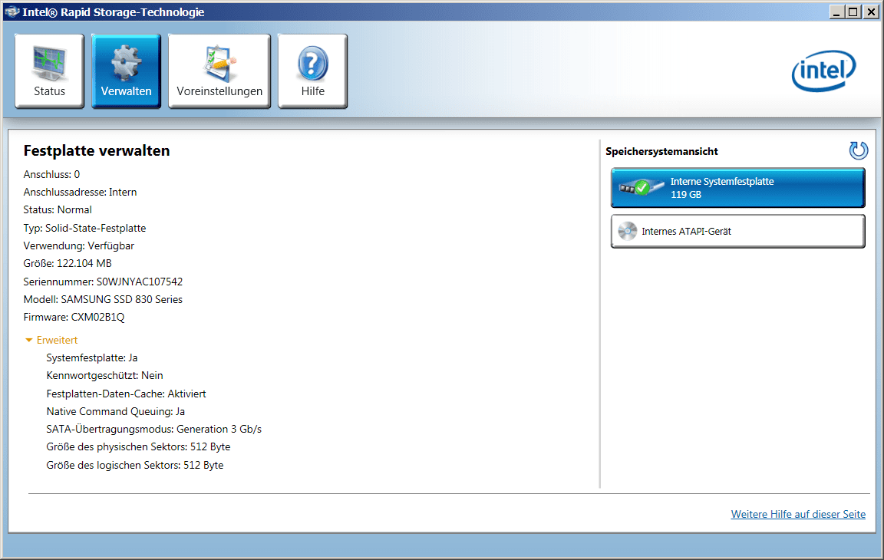Viewport: 884px width, 560px height.
Task: Open the Status tab with monitor icon
Action: [x=50, y=71]
